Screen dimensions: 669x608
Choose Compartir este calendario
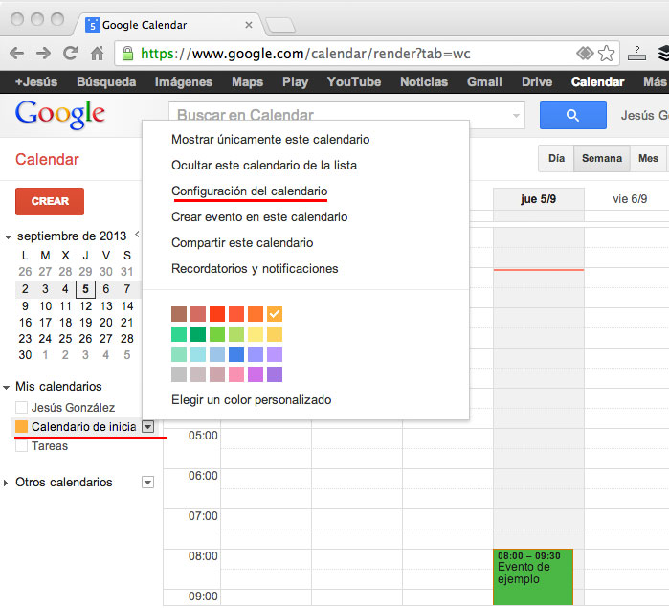242,243
